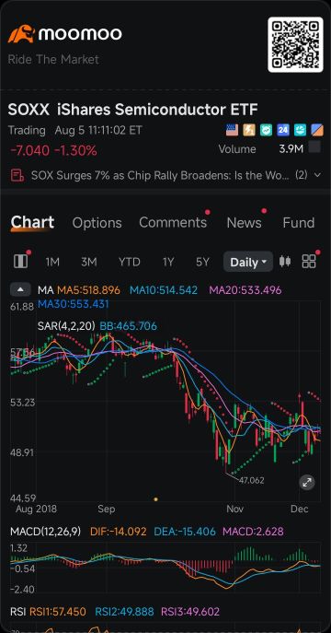
Task: Select the YTD chart range
Action: 130,262
